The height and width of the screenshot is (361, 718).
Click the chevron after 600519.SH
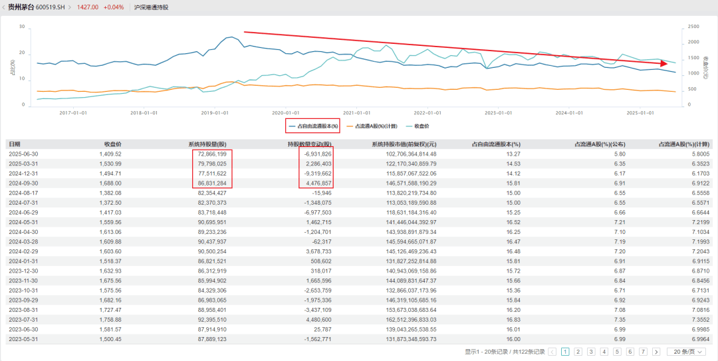(x=70, y=7)
